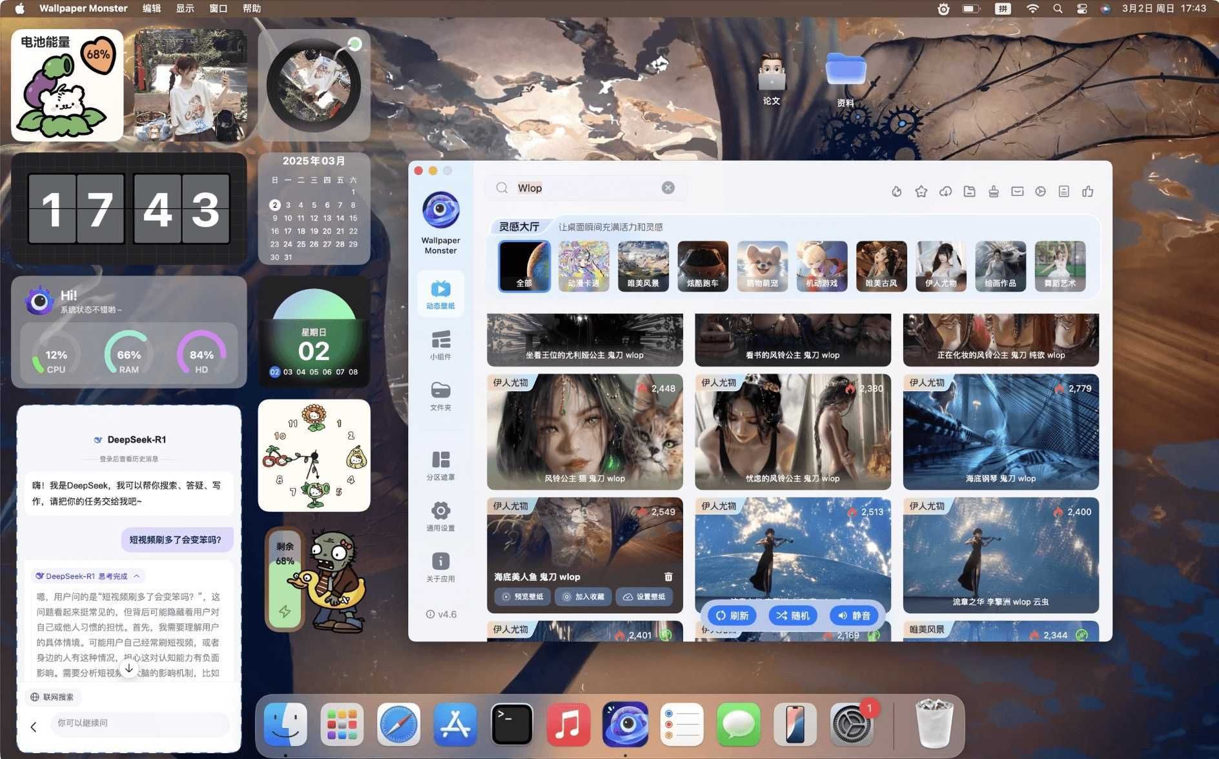Image resolution: width=1219 pixels, height=759 pixels.
Task: Collapse DeepSeek-R1 思考完成 thinking section
Action: pyautogui.click(x=137, y=576)
